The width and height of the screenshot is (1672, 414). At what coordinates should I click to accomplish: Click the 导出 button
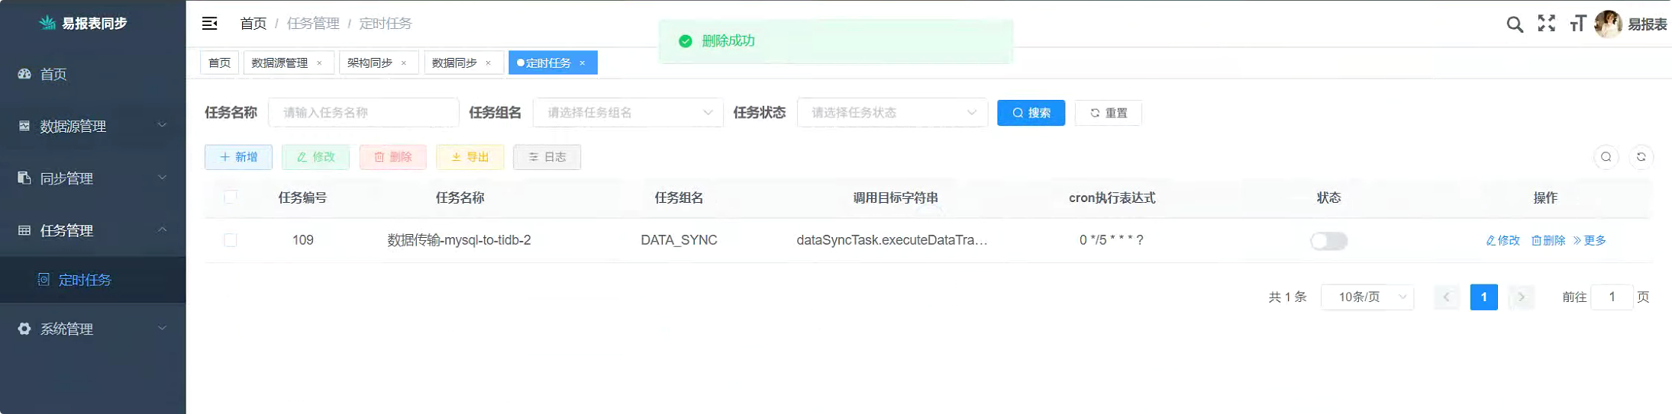click(470, 157)
